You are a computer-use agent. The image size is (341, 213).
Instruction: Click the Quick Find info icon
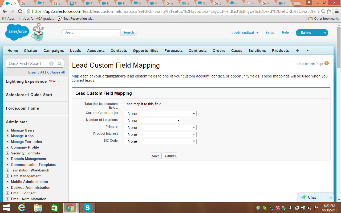pyautogui.click(x=51, y=64)
